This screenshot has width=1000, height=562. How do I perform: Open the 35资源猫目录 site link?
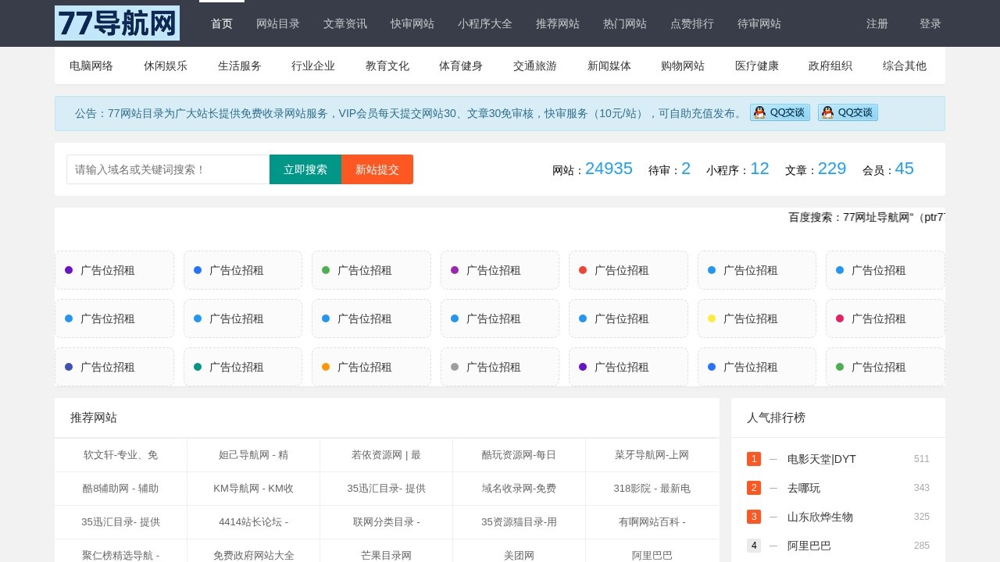click(520, 522)
